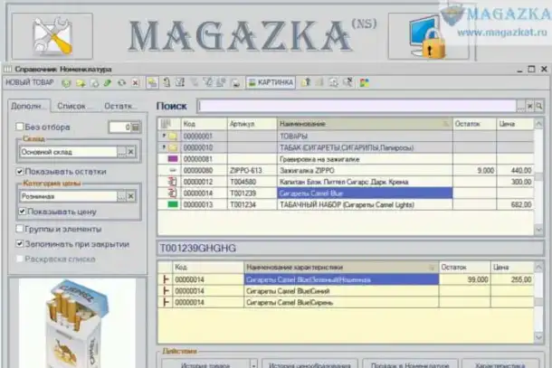
Task: Clear the Розничная price category with X
Action: [x=130, y=196]
